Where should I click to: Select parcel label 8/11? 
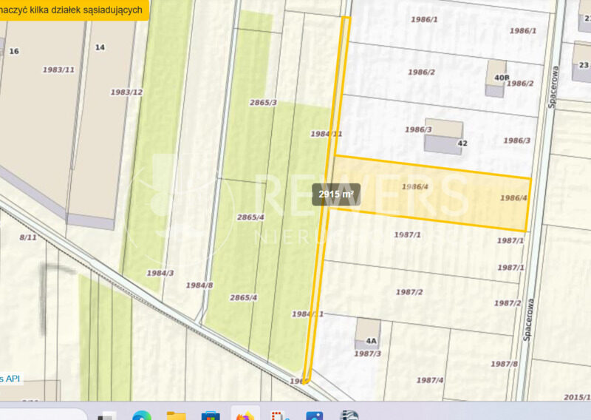click(x=28, y=237)
